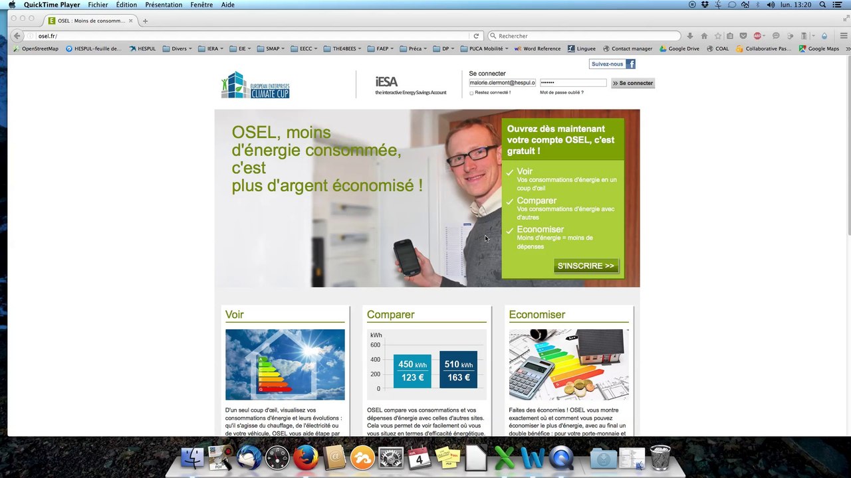Open the Word Reference bookmark
851x478 pixels.
[537, 48]
